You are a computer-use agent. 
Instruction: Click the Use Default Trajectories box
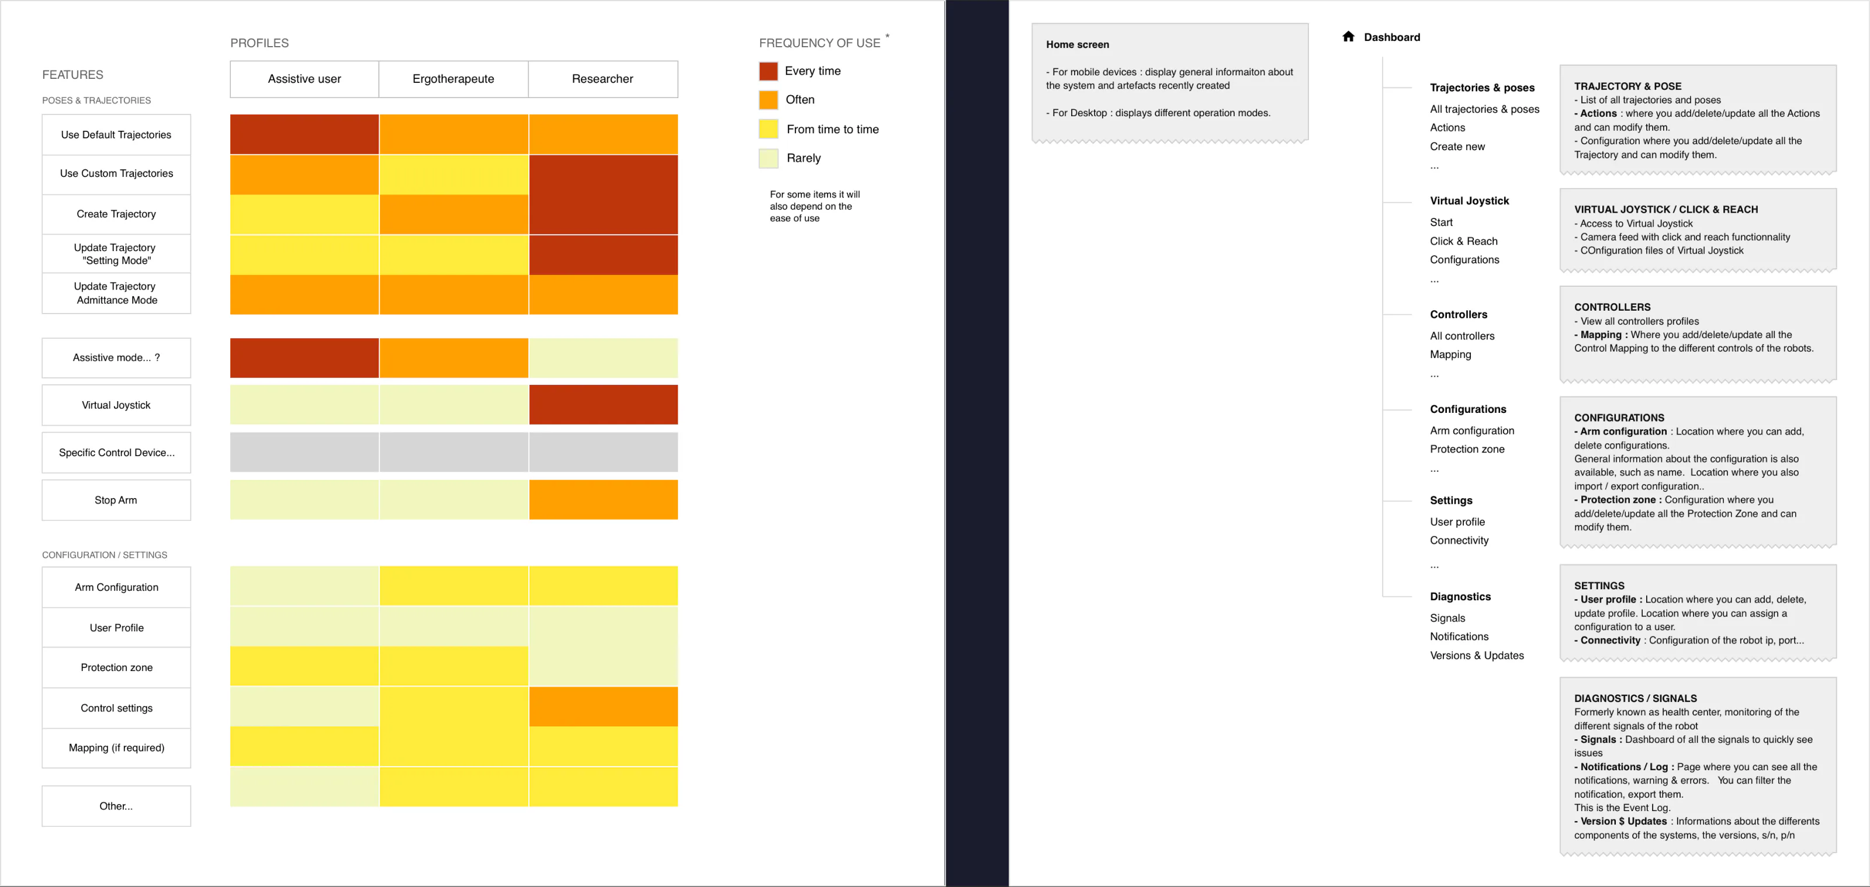pyautogui.click(x=116, y=135)
